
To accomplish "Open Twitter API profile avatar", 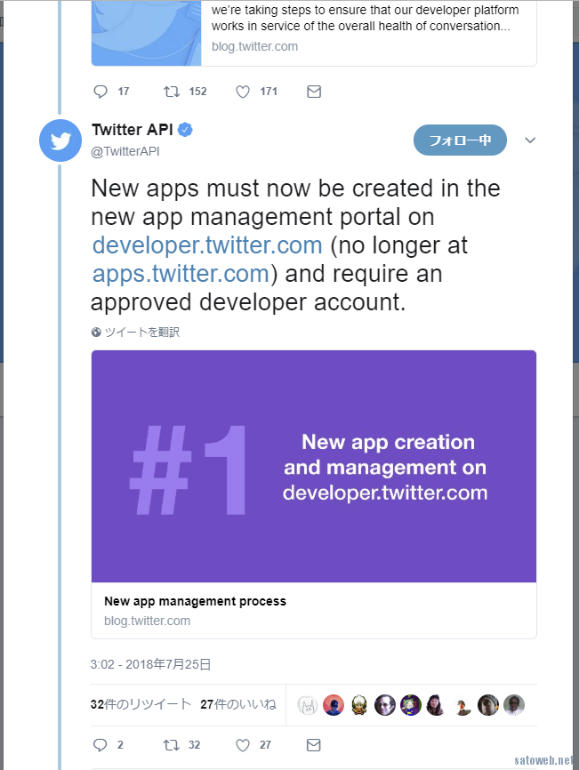I will coord(60,140).
